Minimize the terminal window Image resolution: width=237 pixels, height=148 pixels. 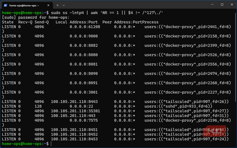212,5
